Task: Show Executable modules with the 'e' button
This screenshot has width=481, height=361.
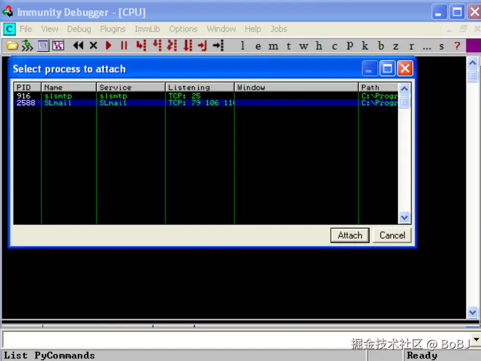Action: point(258,46)
